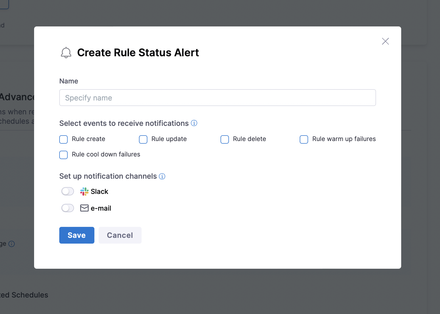Screen dimensions: 440x314
Task: Close the Create Rule Status Alert dialog
Action: click(385, 41)
